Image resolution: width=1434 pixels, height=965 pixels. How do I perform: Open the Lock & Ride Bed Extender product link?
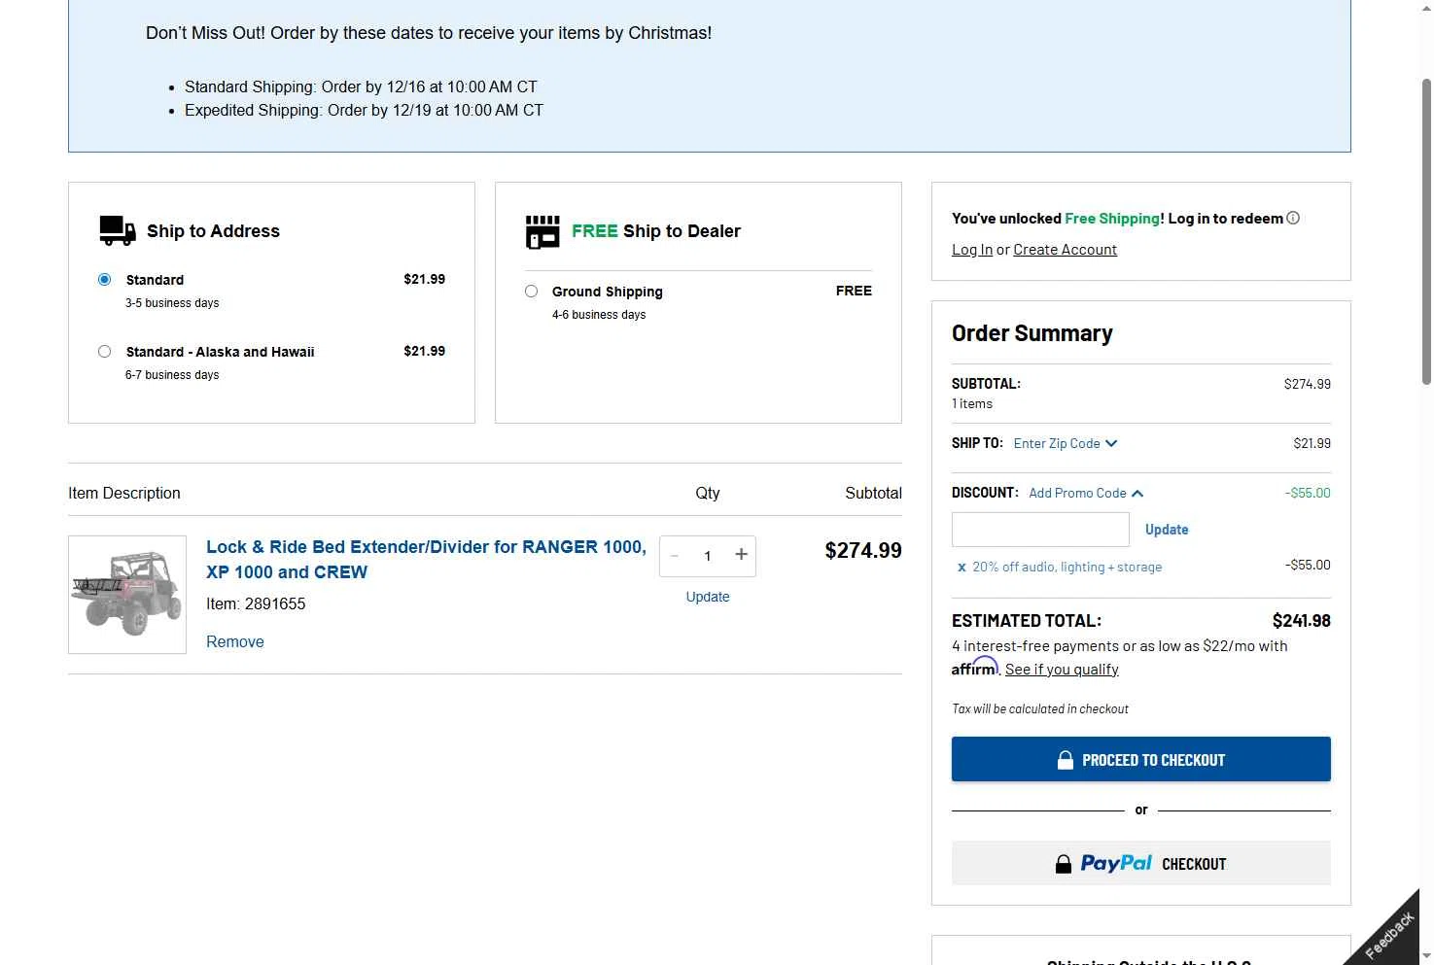pyautogui.click(x=426, y=559)
